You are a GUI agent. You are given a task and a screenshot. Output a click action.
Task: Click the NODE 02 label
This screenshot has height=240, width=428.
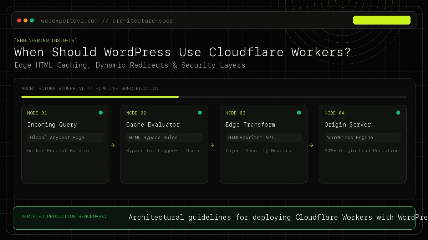[x=136, y=113]
